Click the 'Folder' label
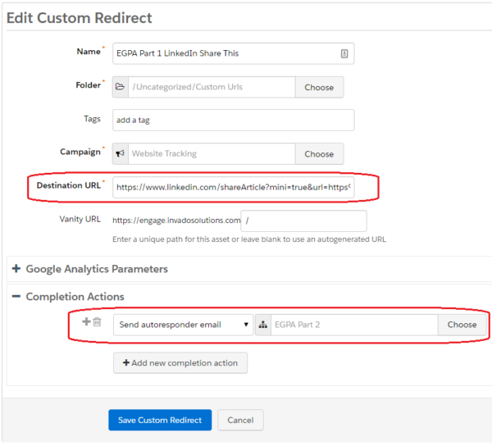Viewport: 492px width, 446px height. coord(89,85)
